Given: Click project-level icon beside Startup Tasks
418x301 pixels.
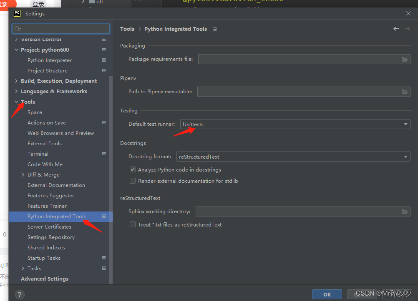Looking at the screenshot, I should pos(104,258).
